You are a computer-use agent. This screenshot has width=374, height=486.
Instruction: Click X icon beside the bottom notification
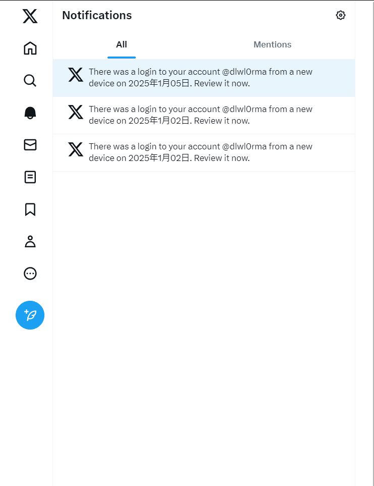[76, 149]
